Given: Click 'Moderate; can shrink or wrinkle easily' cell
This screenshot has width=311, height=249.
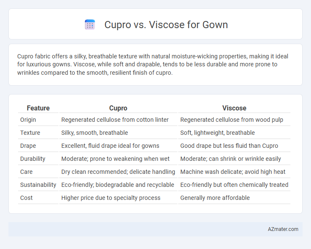Looking at the screenshot, I should pos(230,159).
